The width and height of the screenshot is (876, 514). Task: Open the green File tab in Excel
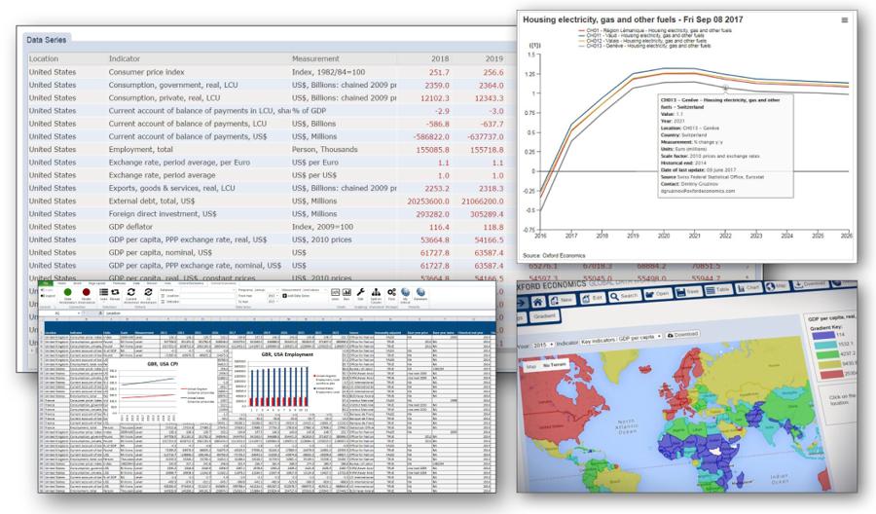(x=47, y=283)
